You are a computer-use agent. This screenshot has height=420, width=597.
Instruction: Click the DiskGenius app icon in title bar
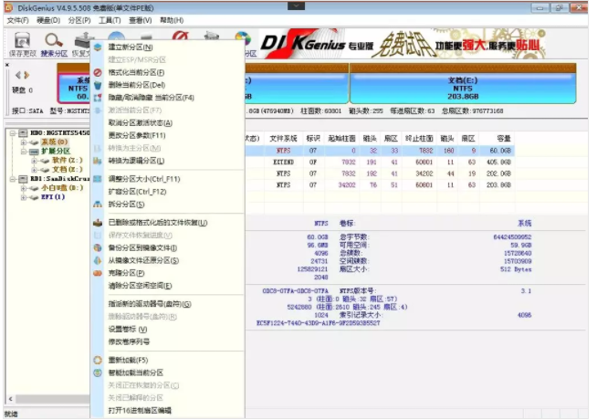pyautogui.click(x=8, y=7)
